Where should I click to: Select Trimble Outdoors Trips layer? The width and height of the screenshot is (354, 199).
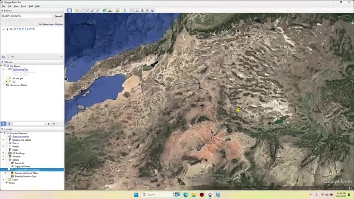tap(25, 176)
